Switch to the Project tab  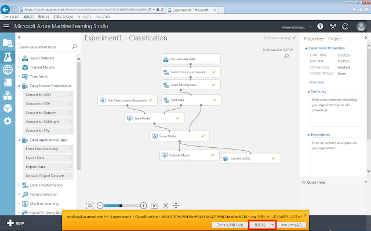click(x=335, y=39)
